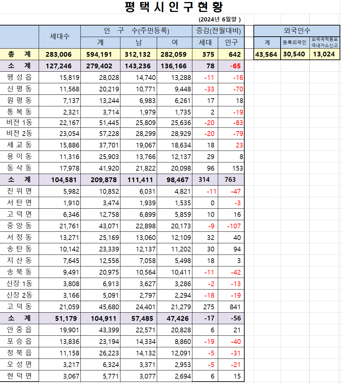Screen dimensions: 342x384
Task: Click the '동삭동' row label
Action: tap(19, 168)
